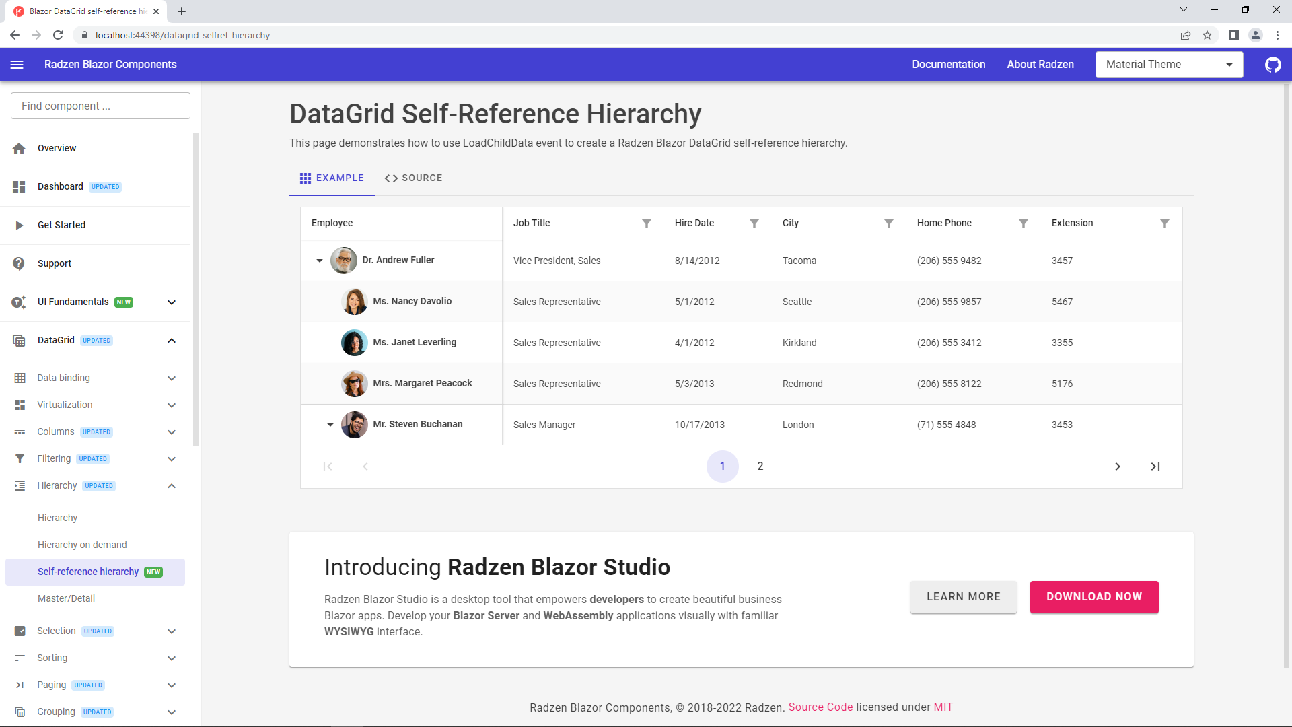
Task: Collapse Dr. Andrew Fuller row
Action: 320,261
